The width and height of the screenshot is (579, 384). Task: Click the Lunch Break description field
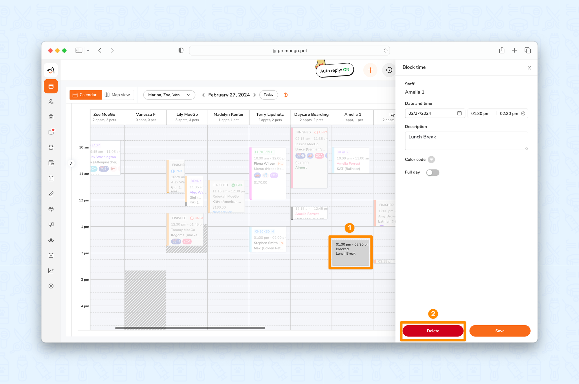click(x=466, y=141)
